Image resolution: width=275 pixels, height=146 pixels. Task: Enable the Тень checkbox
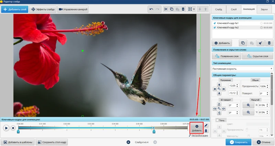pyautogui.click(x=217, y=120)
